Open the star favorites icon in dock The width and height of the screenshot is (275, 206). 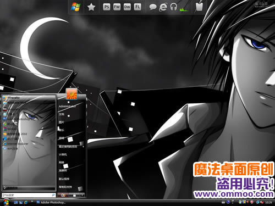click(91, 7)
